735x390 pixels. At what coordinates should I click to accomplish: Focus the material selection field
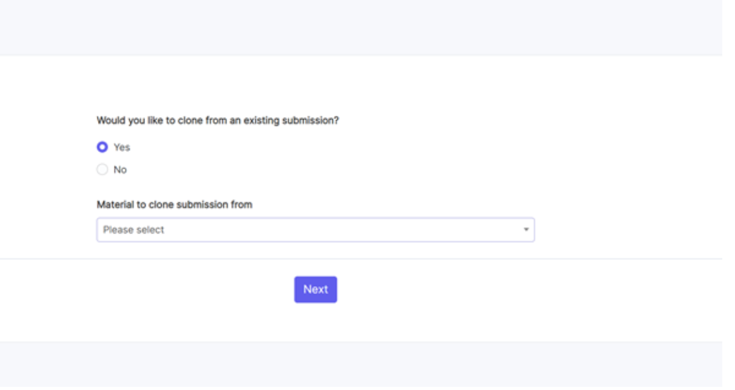(315, 230)
